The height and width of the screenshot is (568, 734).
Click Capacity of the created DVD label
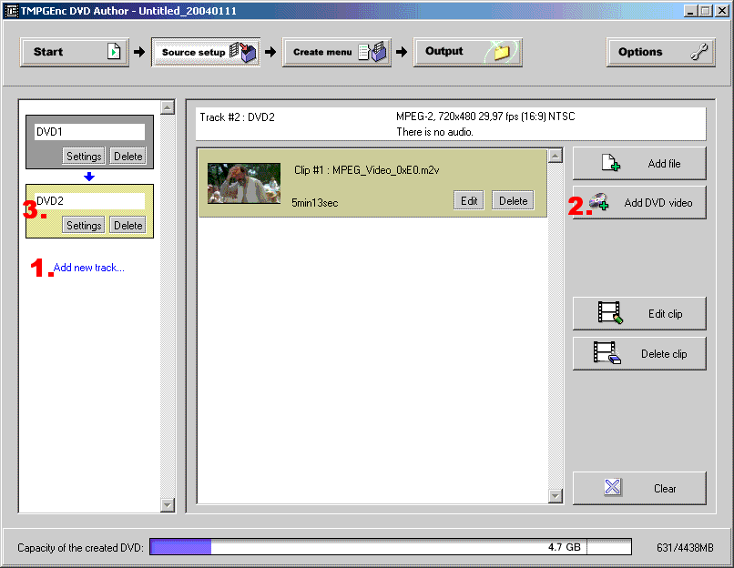pyautogui.click(x=80, y=547)
